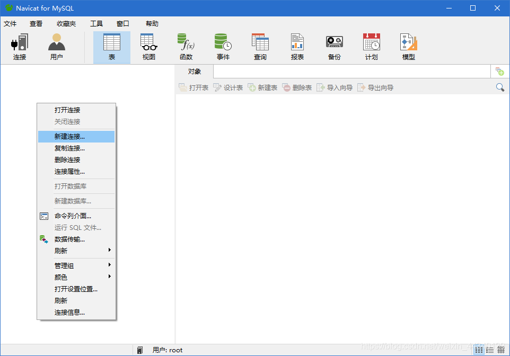Screen dimensions: 510x356
Task: Switch to list view in status bar
Action: [489, 349]
